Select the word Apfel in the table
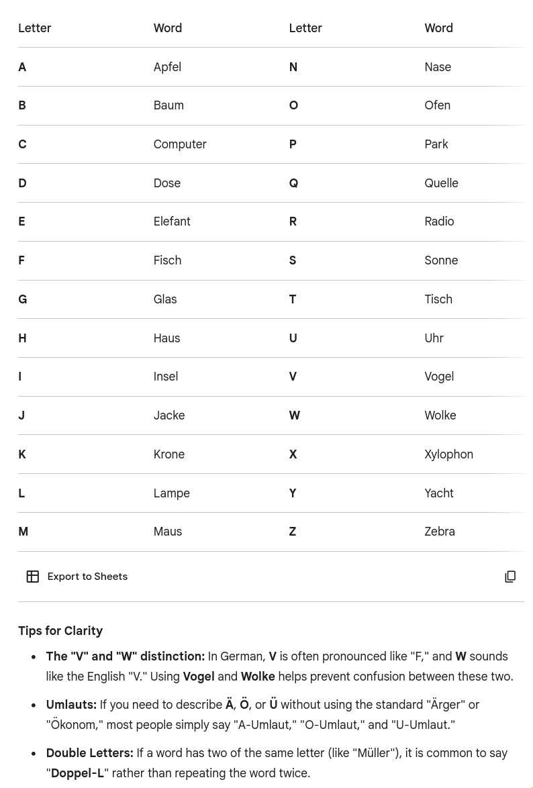This screenshot has height=788, width=533. click(x=167, y=67)
